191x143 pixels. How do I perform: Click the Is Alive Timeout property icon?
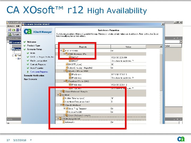pyautogui.click(x=63, y=98)
